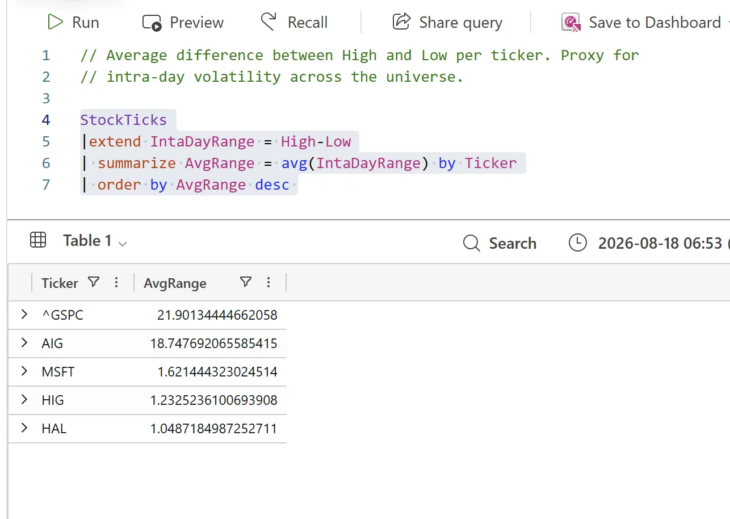The image size is (730, 519).
Task: Select the 1.0487184987252711 cell
Action: pyautogui.click(x=214, y=429)
